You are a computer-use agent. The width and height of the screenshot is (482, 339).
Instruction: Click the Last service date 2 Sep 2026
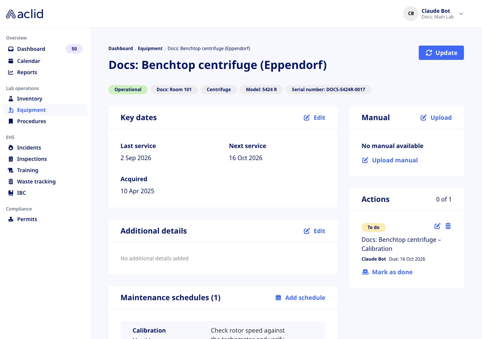click(136, 158)
